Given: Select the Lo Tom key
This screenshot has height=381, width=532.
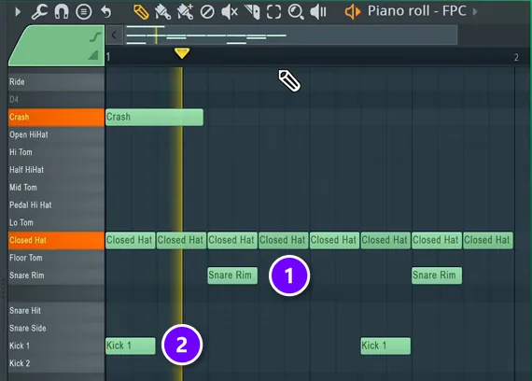Looking at the screenshot, I should click(x=56, y=223).
